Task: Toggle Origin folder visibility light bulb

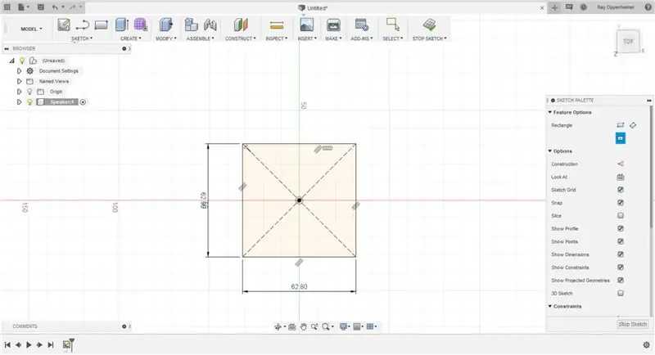Action: 29,92
